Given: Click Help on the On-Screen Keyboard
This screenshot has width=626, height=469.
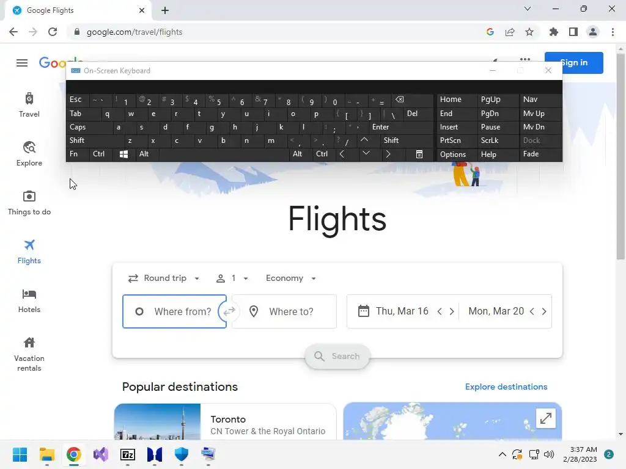Looking at the screenshot, I should click(x=498, y=155).
